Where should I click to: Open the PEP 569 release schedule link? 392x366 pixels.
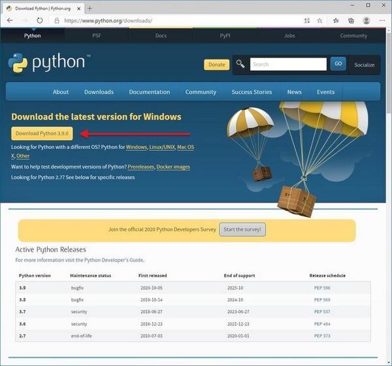tap(322, 300)
